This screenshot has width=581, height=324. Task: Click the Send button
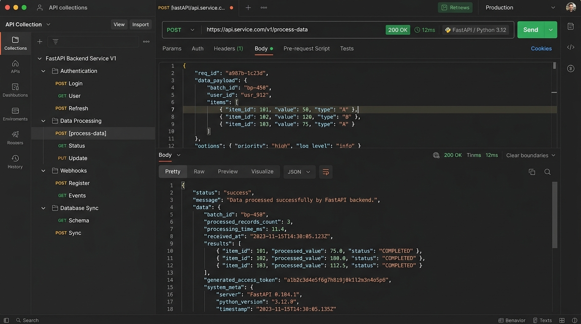[x=531, y=30]
